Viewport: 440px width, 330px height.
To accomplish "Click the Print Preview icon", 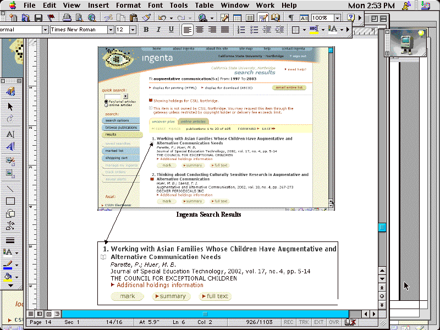I will click(79, 18).
